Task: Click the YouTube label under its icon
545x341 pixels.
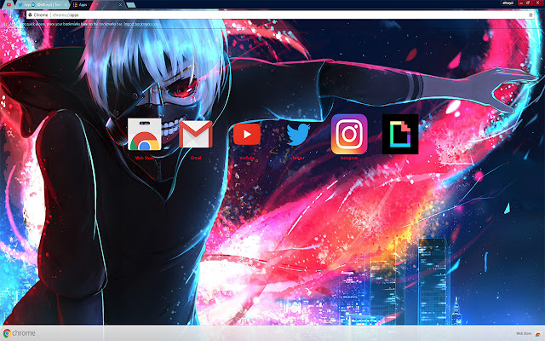Action: [x=247, y=158]
